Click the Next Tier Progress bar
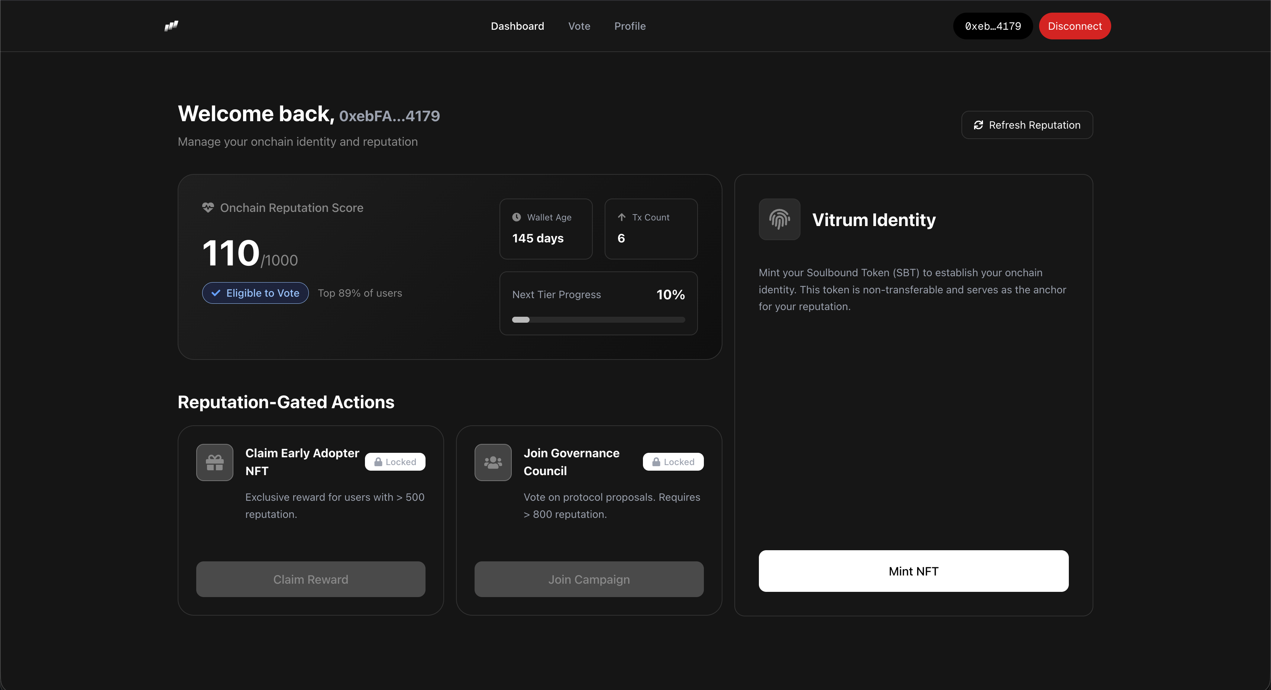 [598, 320]
